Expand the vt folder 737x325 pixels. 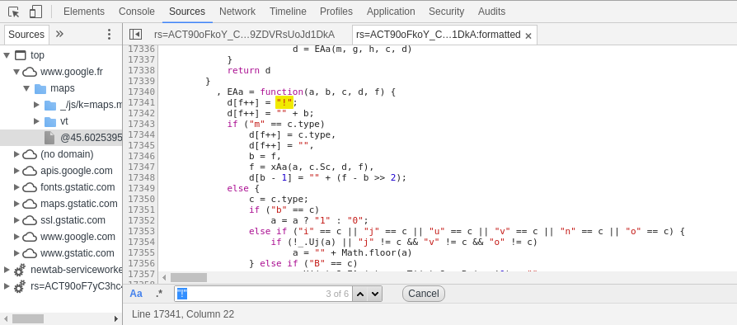tap(36, 121)
